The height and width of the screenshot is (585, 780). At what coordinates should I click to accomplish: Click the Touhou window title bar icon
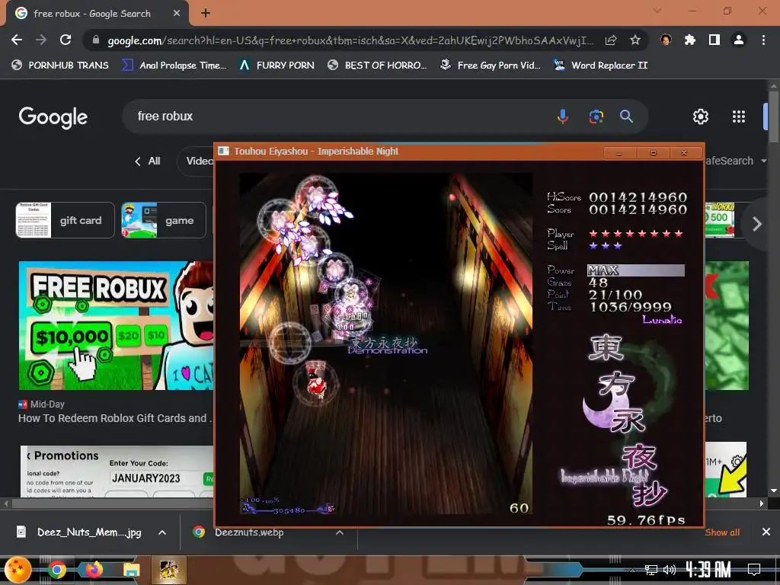click(x=224, y=152)
